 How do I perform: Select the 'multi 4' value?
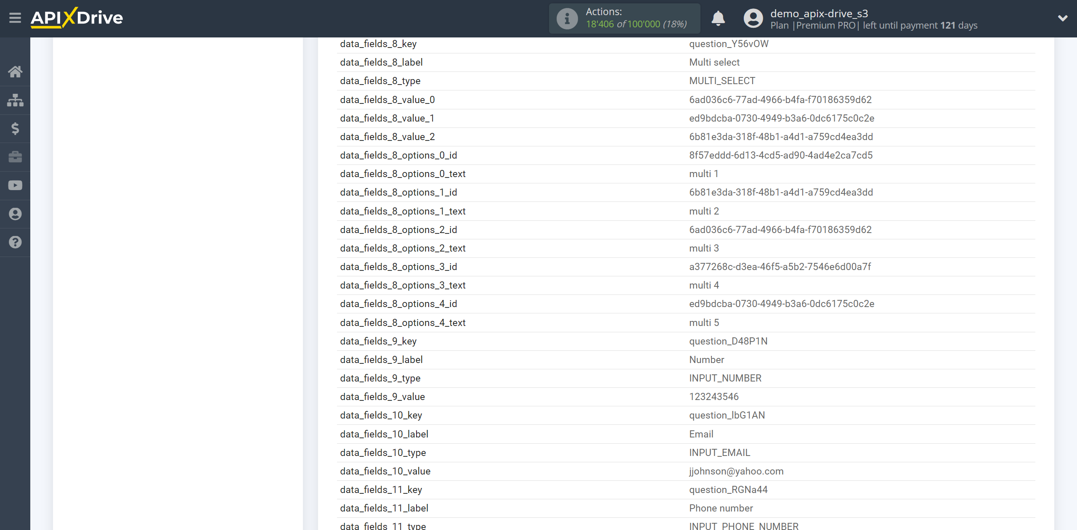(x=704, y=285)
